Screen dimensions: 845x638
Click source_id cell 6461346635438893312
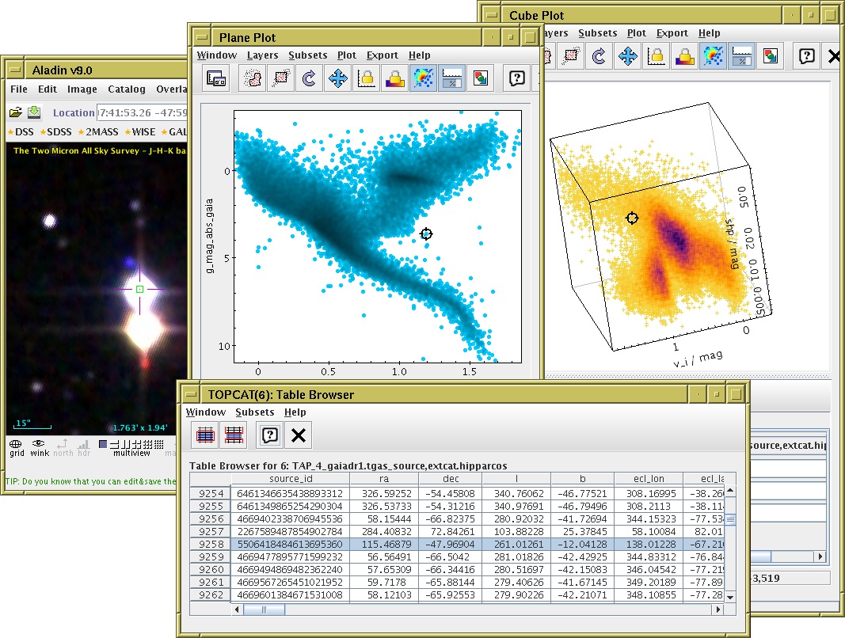[x=290, y=494]
